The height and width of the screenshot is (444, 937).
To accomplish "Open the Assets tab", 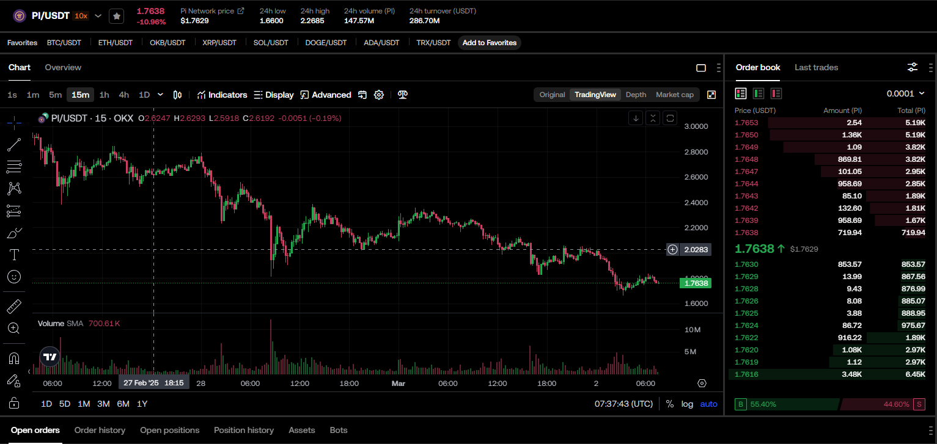I will coord(302,430).
